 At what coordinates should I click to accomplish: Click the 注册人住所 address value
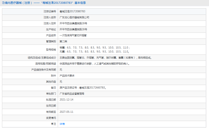pyautogui.click(x=73, y=23)
